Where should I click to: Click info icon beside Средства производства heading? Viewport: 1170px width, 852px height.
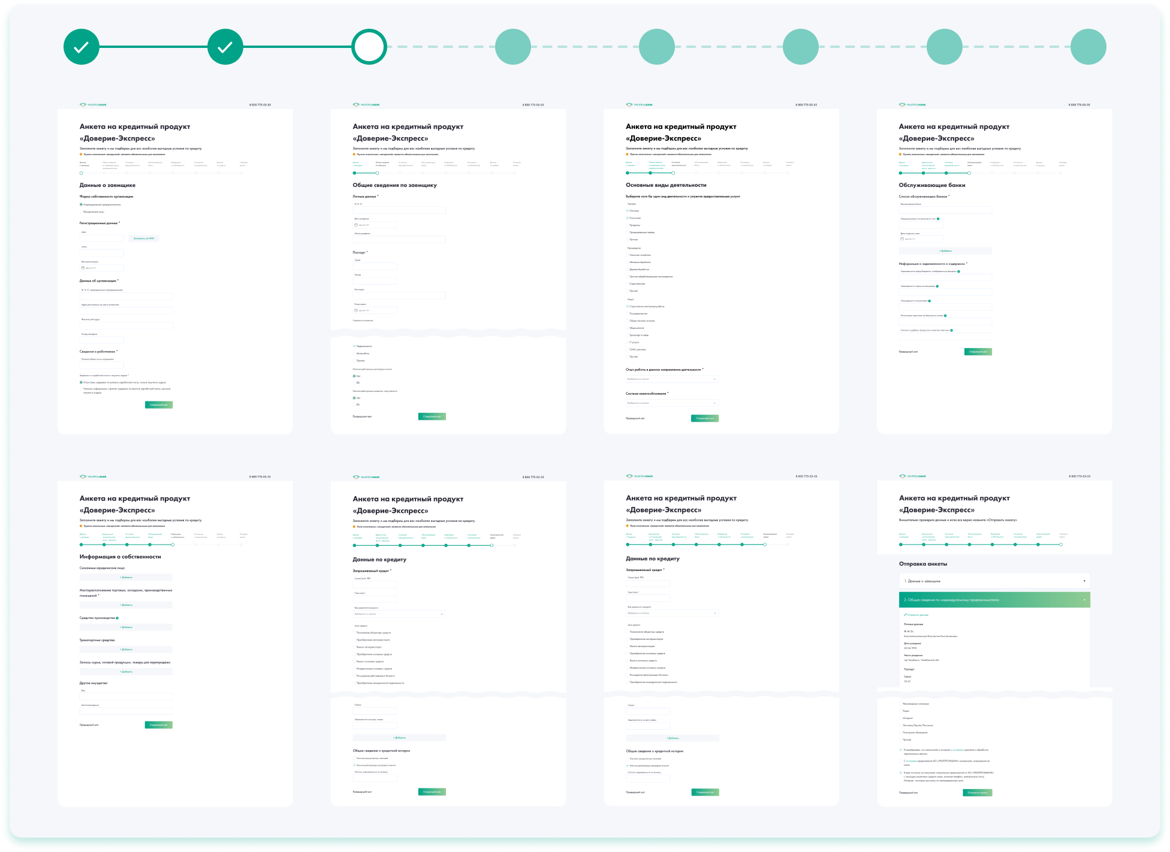[x=117, y=618]
